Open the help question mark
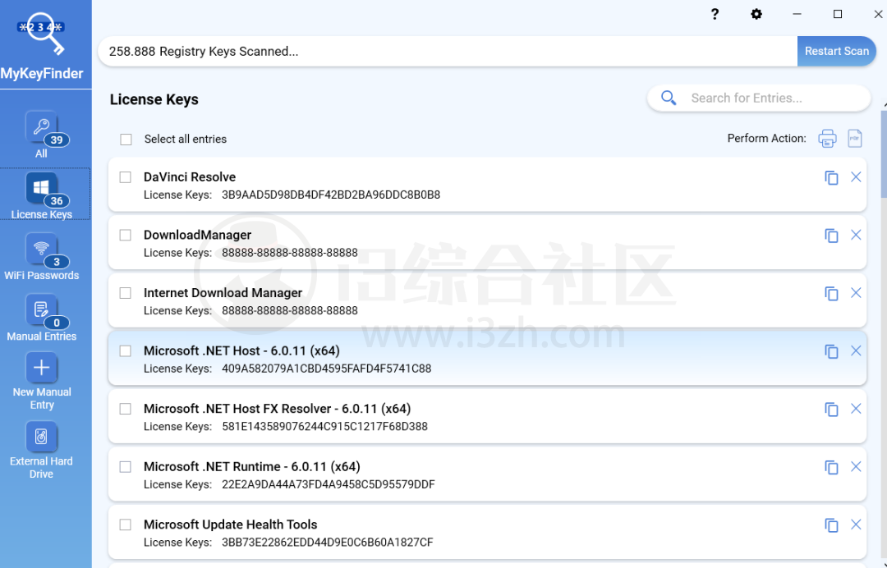The image size is (887, 568). click(x=715, y=14)
